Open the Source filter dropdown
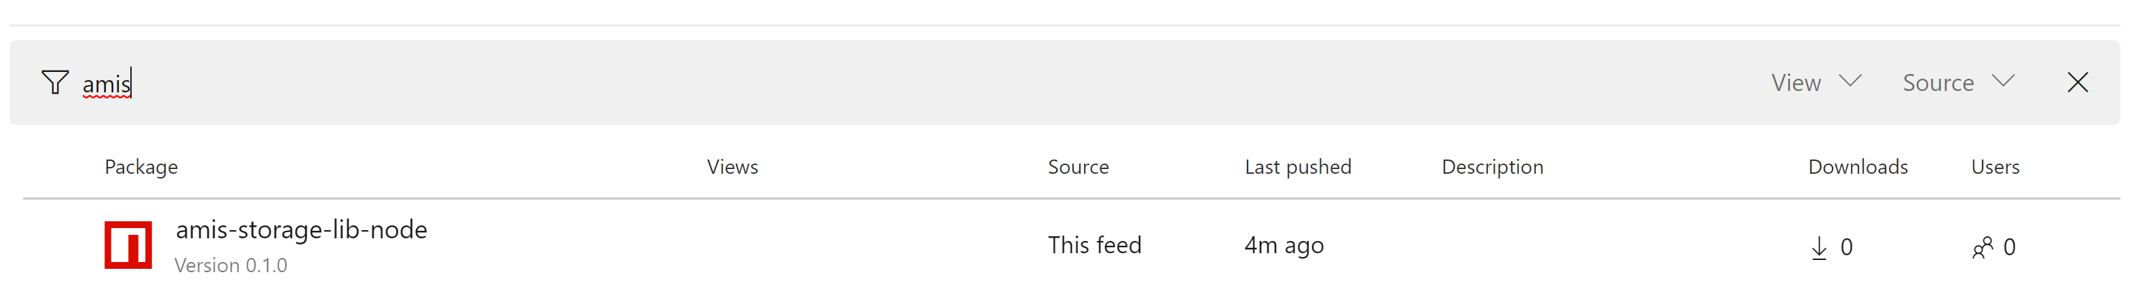Image resolution: width=2134 pixels, height=298 pixels. pos(1938,83)
